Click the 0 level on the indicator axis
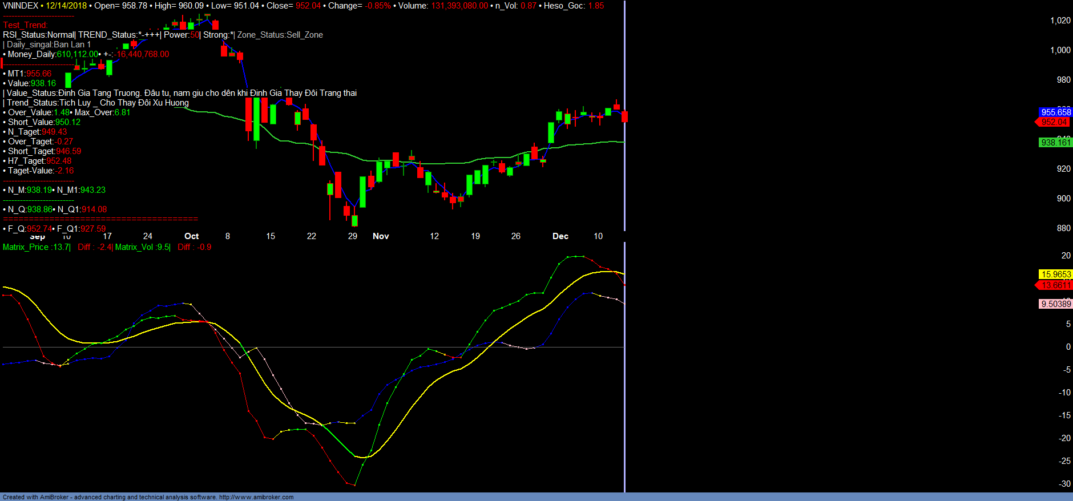Screen dimensions: 1073x501 1068,347
